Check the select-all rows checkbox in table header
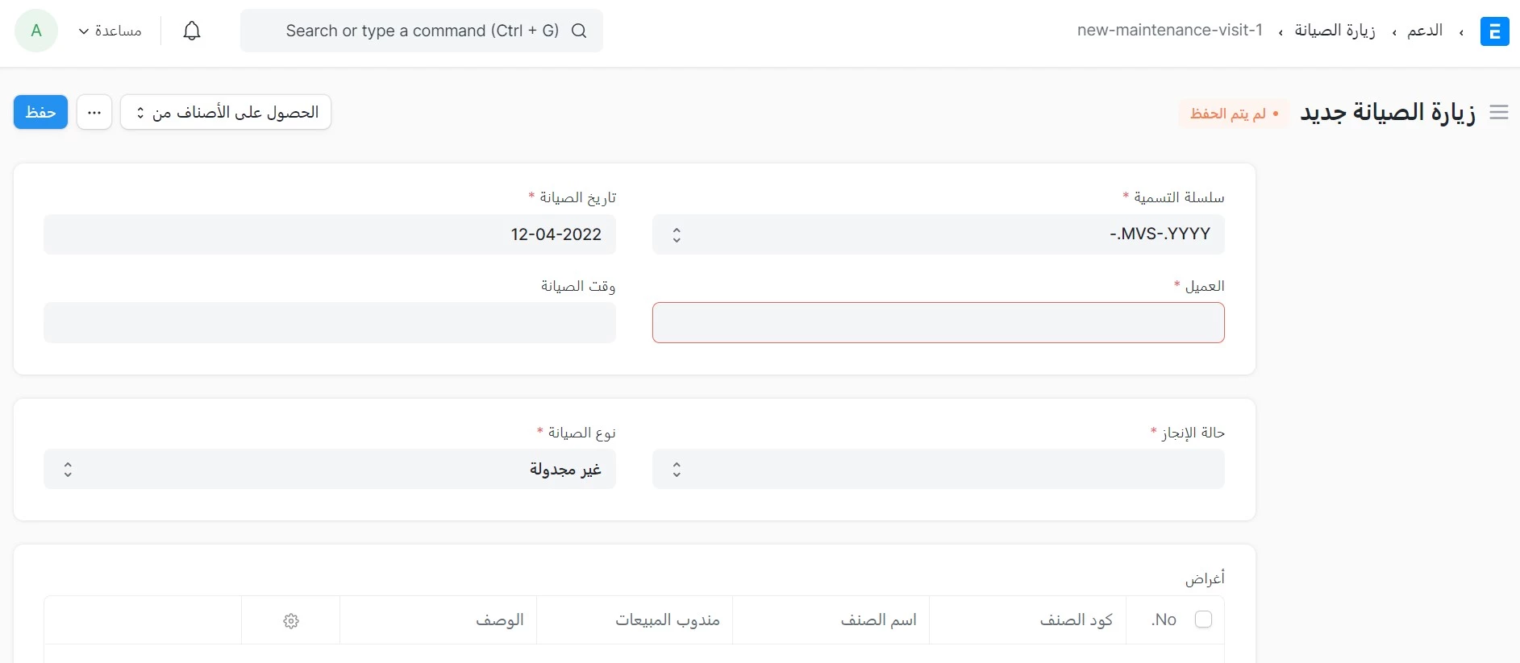 click(1203, 619)
